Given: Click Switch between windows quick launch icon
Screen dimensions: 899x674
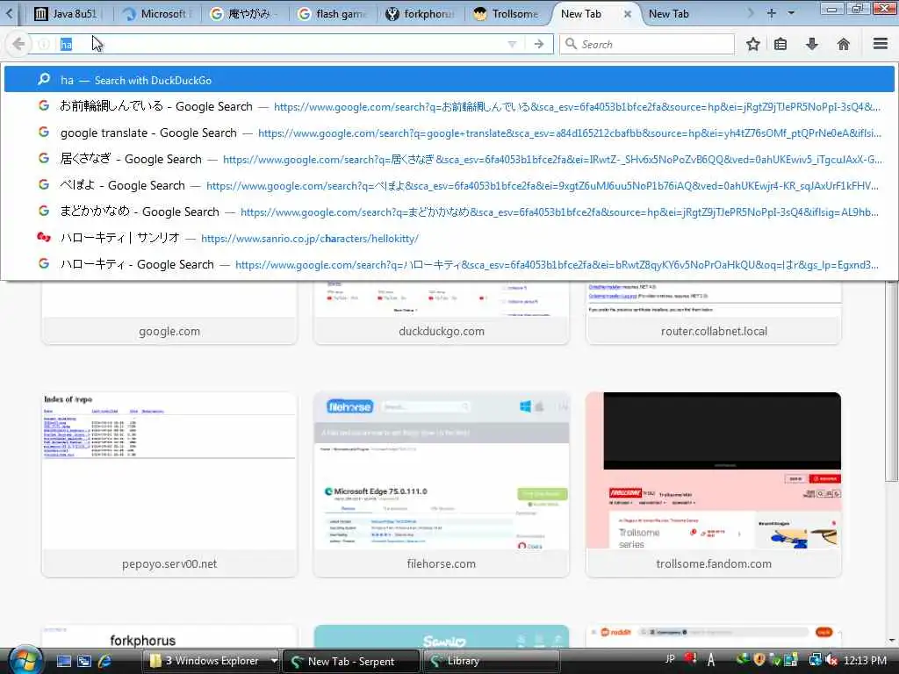Looking at the screenshot, I should pyautogui.click(x=84, y=661).
